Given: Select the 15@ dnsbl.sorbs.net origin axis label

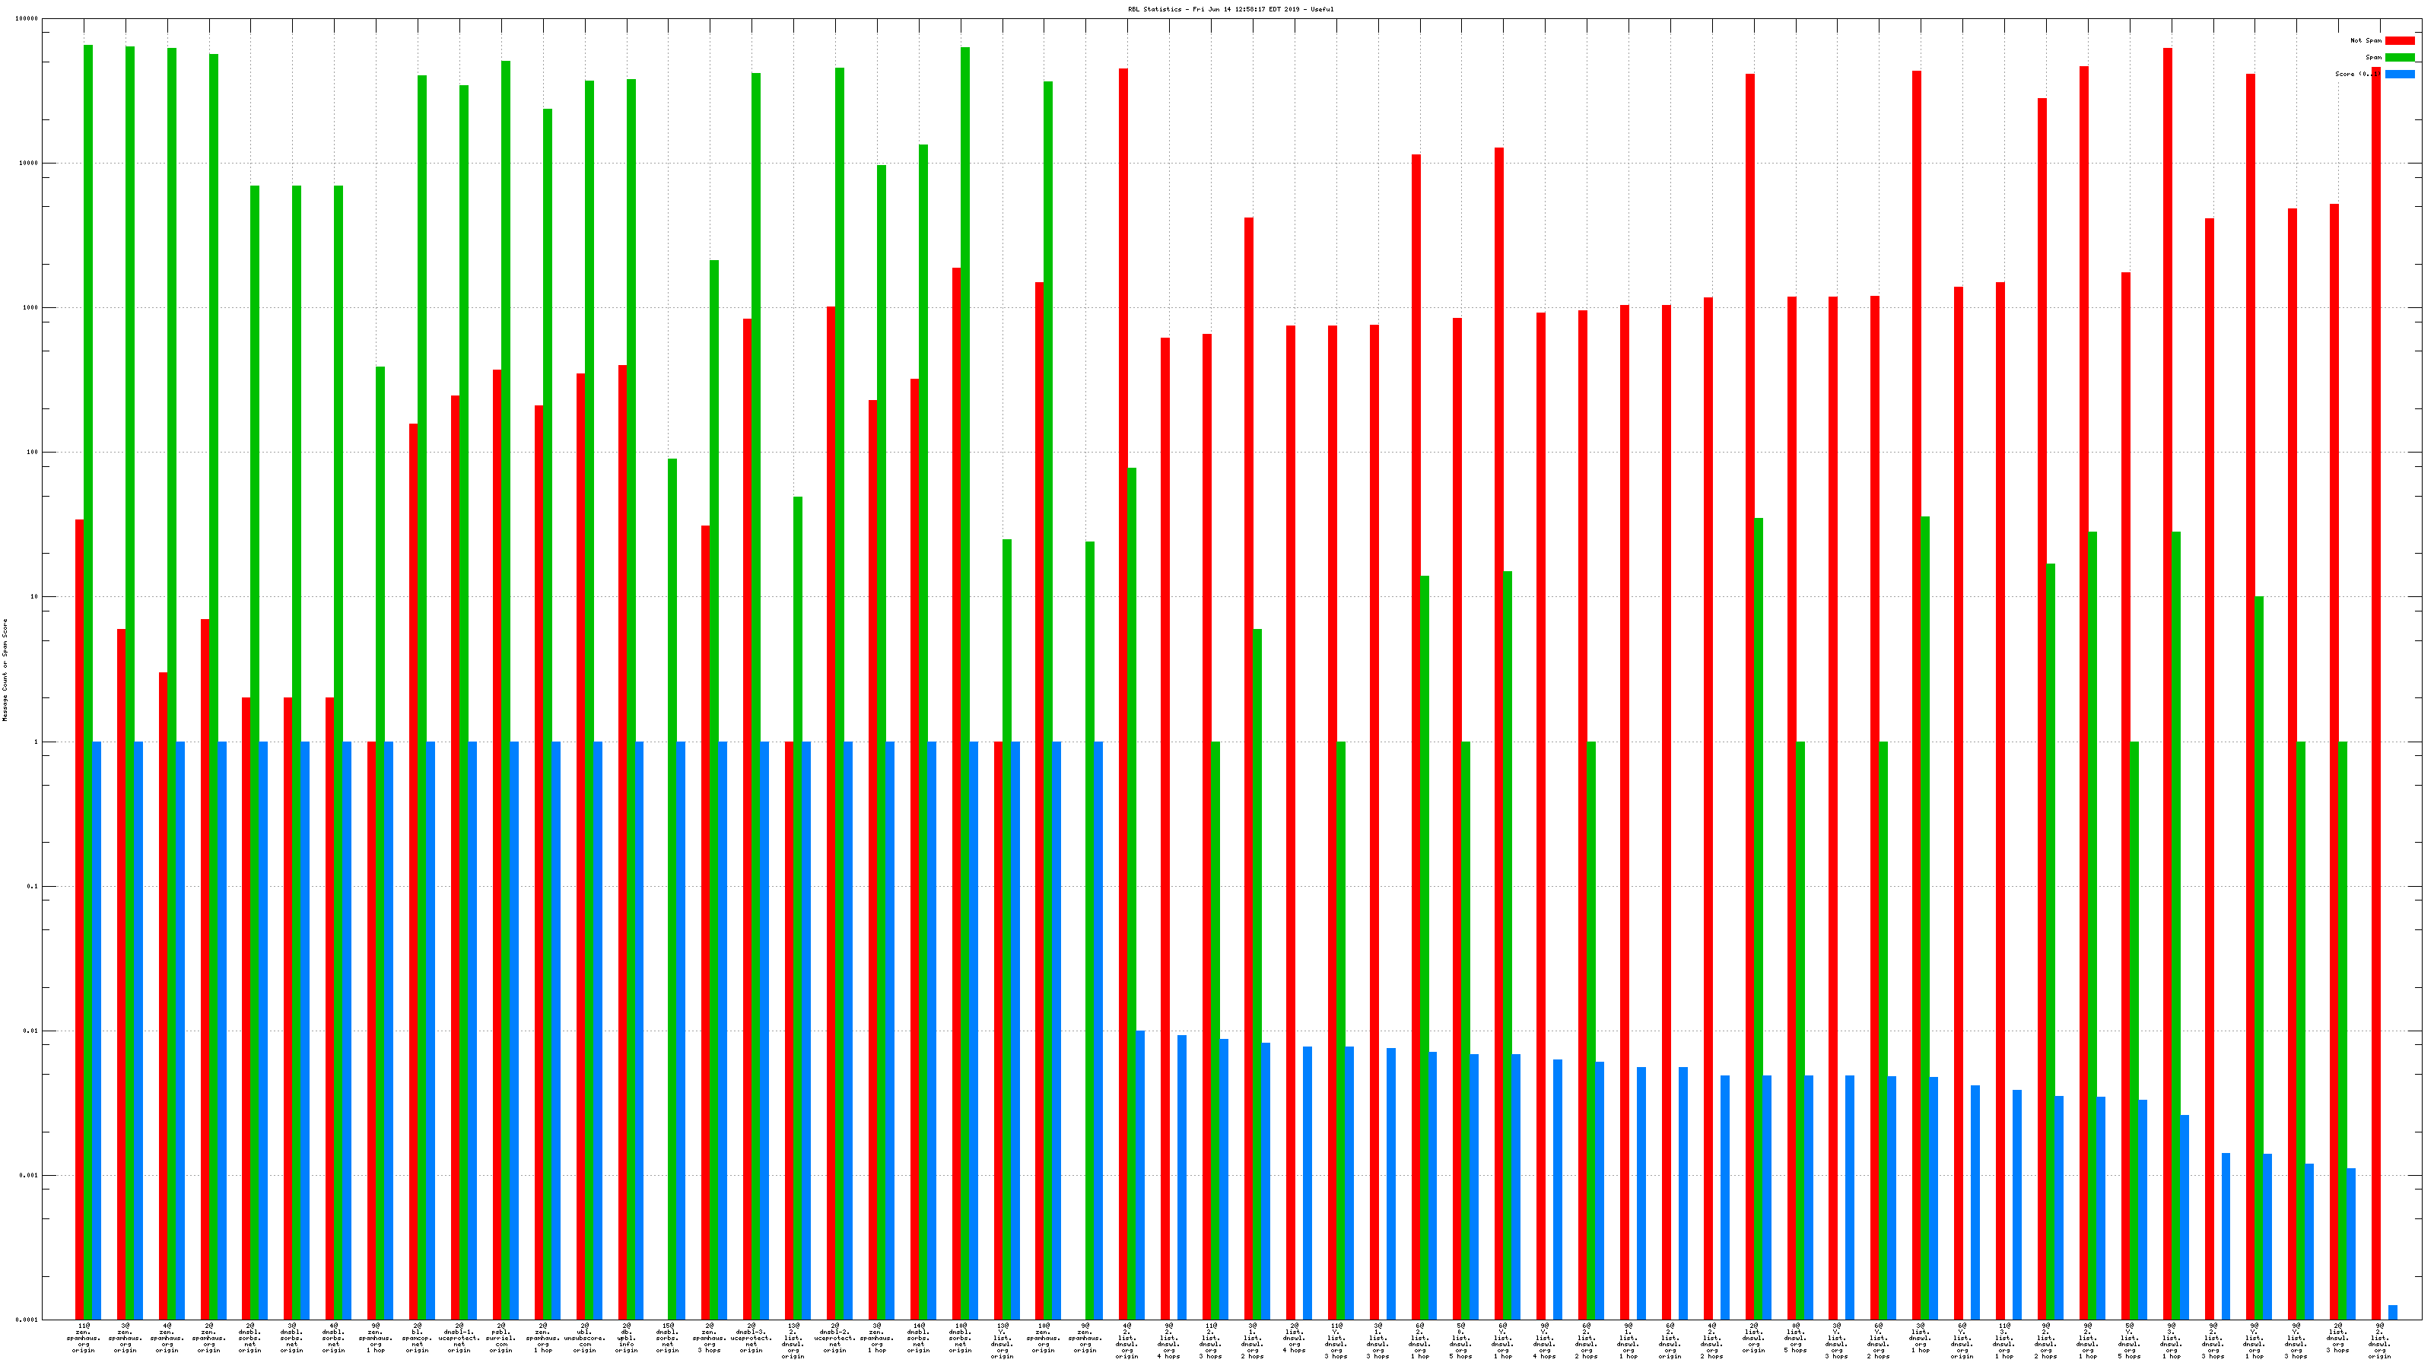Looking at the screenshot, I should coord(668,1338).
